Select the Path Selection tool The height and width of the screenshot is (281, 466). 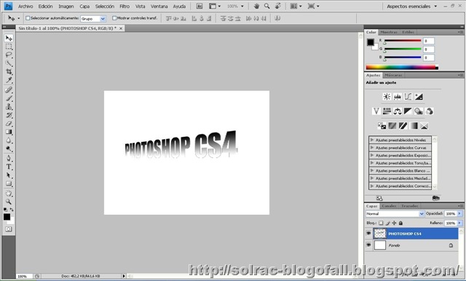(9, 175)
